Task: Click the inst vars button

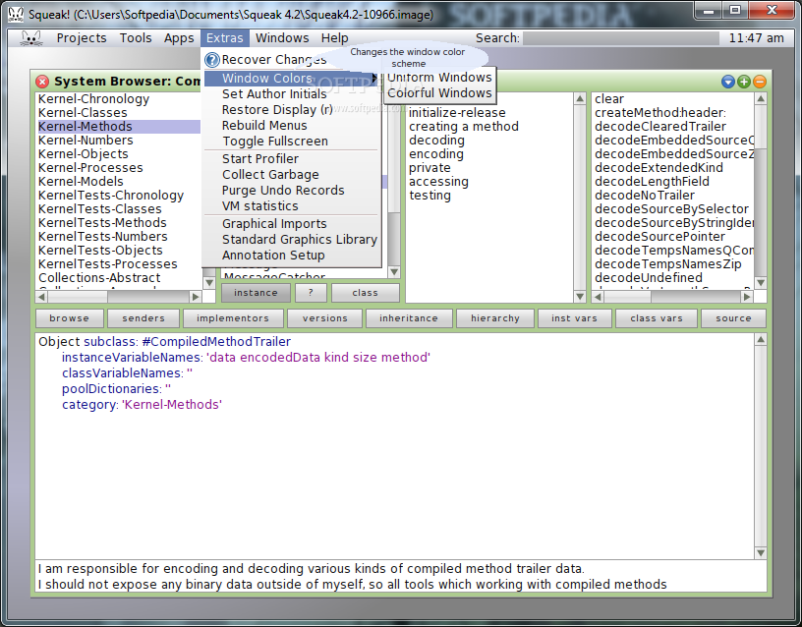Action: (x=574, y=318)
